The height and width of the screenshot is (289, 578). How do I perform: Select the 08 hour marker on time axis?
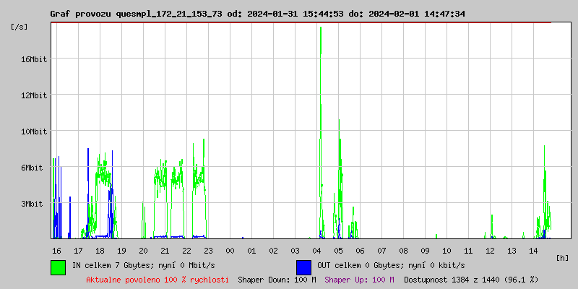pyautogui.click(x=403, y=250)
